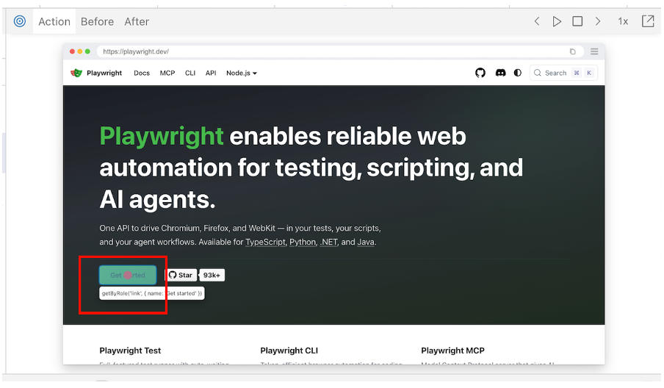Click the 93k+ stargazers count

click(212, 275)
